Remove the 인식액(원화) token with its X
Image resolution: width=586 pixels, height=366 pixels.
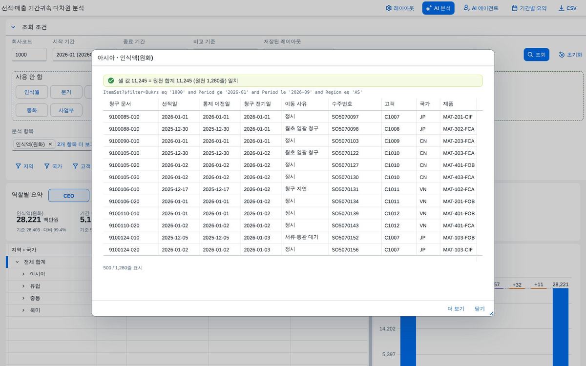tap(50, 144)
